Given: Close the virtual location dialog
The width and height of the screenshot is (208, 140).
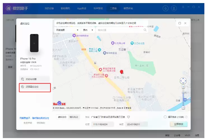Looking at the screenshot, I should click(185, 23).
